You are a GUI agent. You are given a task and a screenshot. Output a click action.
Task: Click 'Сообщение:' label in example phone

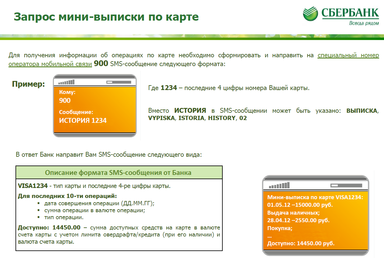tap(76, 112)
